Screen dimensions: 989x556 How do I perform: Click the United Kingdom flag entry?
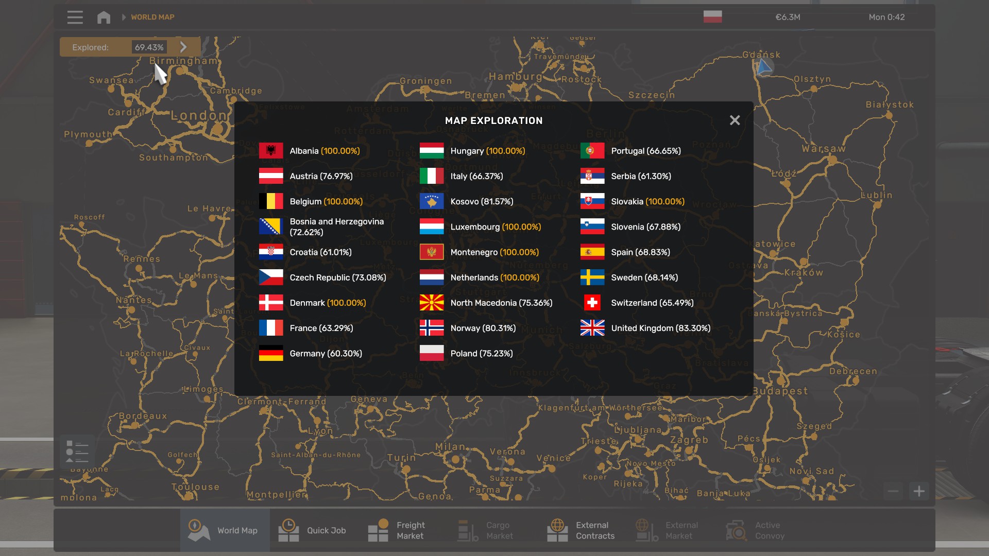pyautogui.click(x=592, y=328)
